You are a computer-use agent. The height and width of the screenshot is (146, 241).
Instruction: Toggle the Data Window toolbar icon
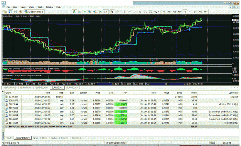coord(10,12)
